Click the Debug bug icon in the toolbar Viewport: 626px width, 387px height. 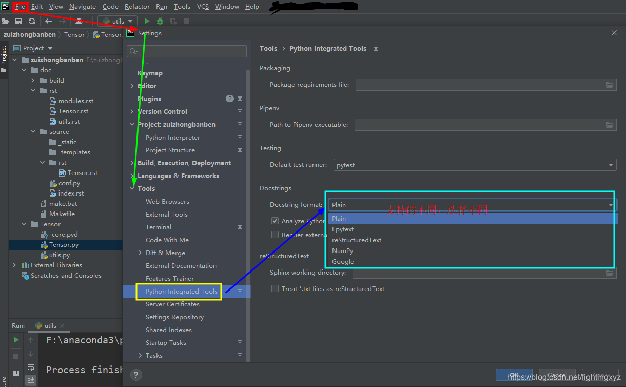click(x=160, y=21)
